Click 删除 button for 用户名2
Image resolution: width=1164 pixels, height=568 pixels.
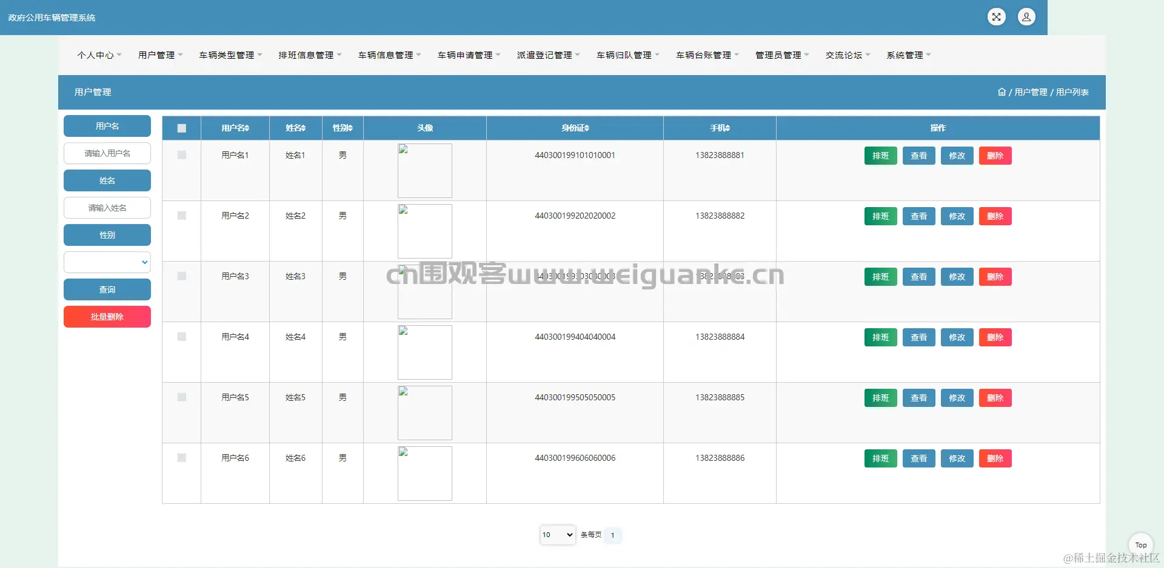pyautogui.click(x=995, y=216)
